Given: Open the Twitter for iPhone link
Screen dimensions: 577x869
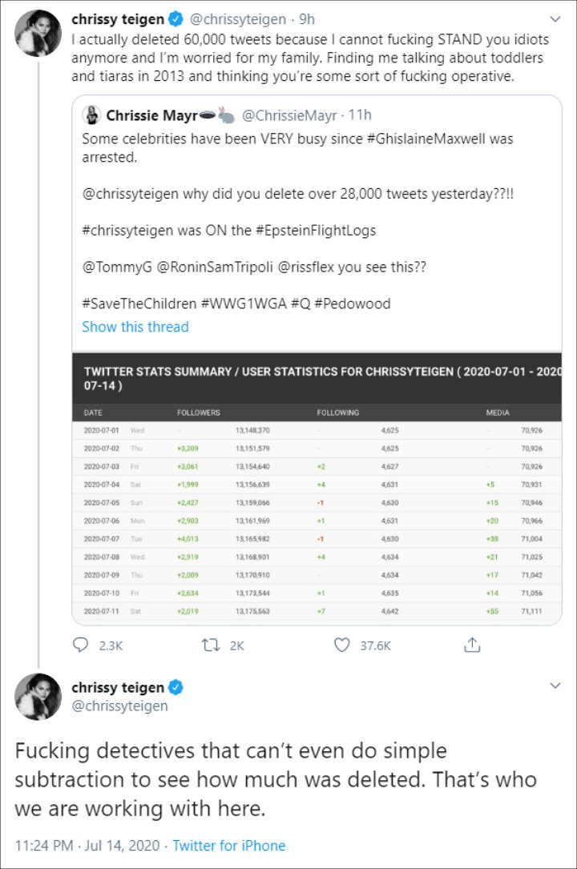Looking at the screenshot, I should (229, 845).
